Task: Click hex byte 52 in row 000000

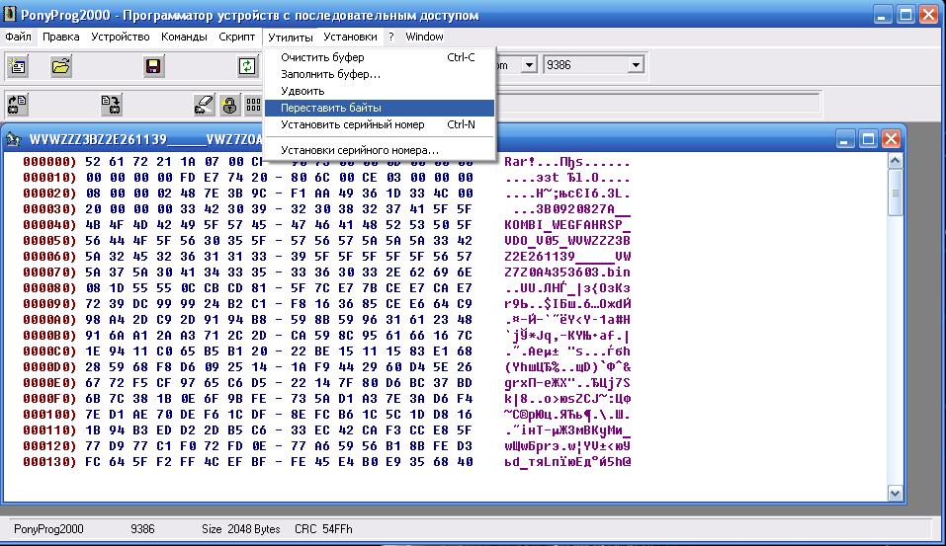Action: click(x=93, y=162)
